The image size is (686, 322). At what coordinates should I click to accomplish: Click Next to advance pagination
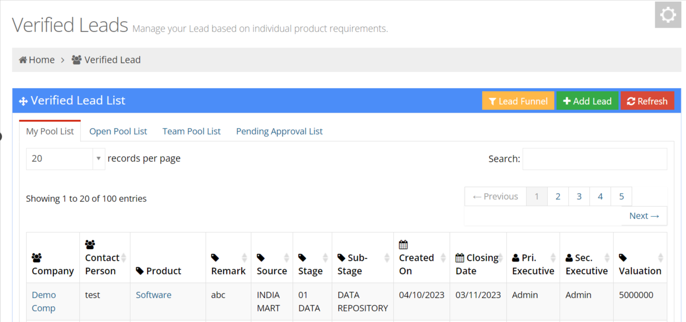coord(644,216)
